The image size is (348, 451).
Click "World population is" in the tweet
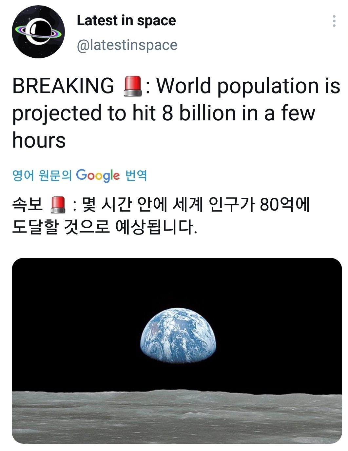(248, 86)
